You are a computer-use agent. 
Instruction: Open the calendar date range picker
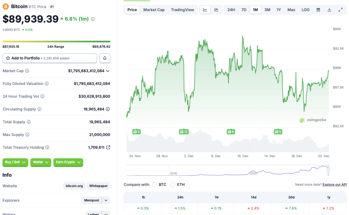pyautogui.click(x=318, y=10)
